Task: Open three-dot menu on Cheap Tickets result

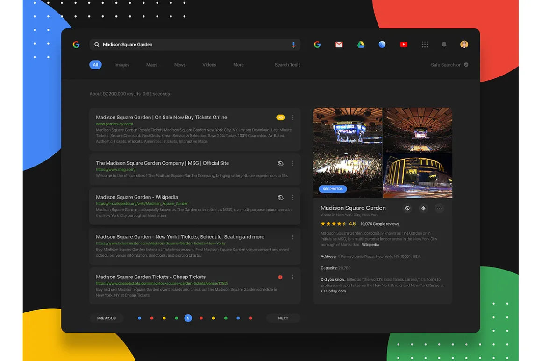Action: pos(293,277)
